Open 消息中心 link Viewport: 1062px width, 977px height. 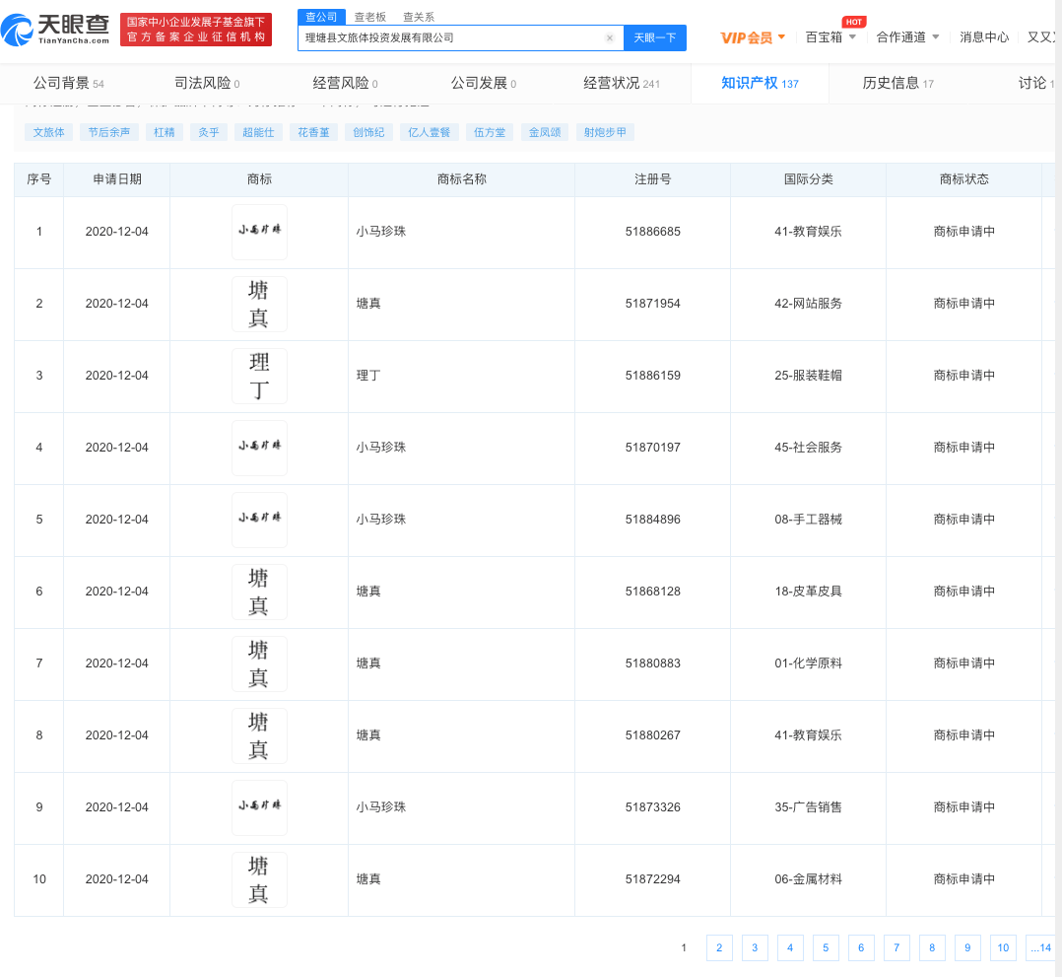point(984,37)
